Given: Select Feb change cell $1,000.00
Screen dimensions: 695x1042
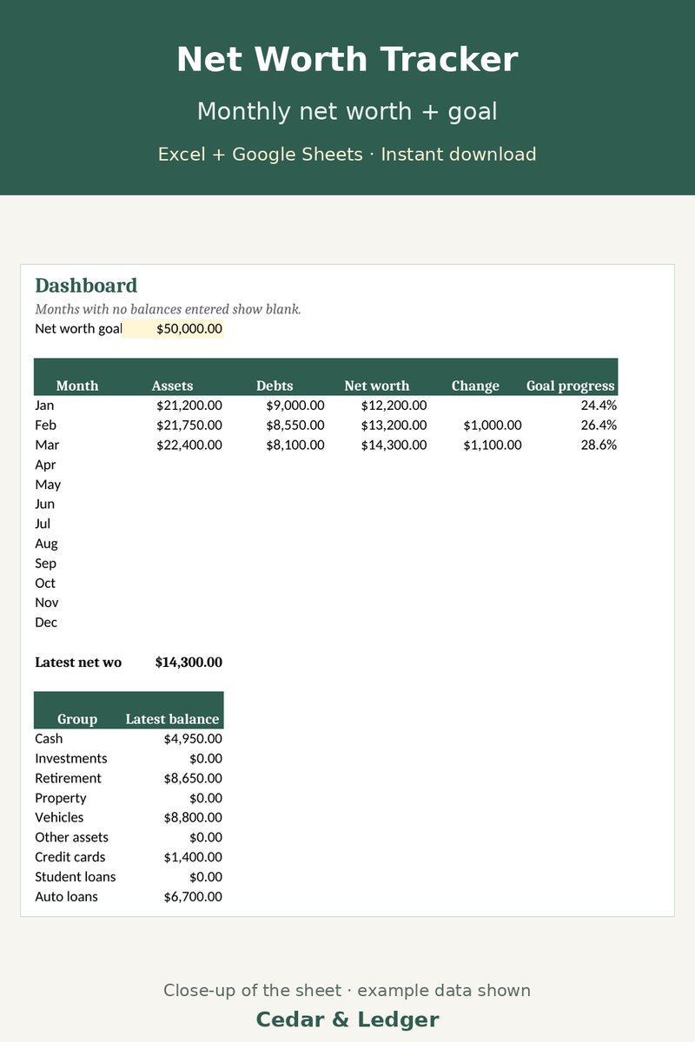Looking at the screenshot, I should click(493, 425).
